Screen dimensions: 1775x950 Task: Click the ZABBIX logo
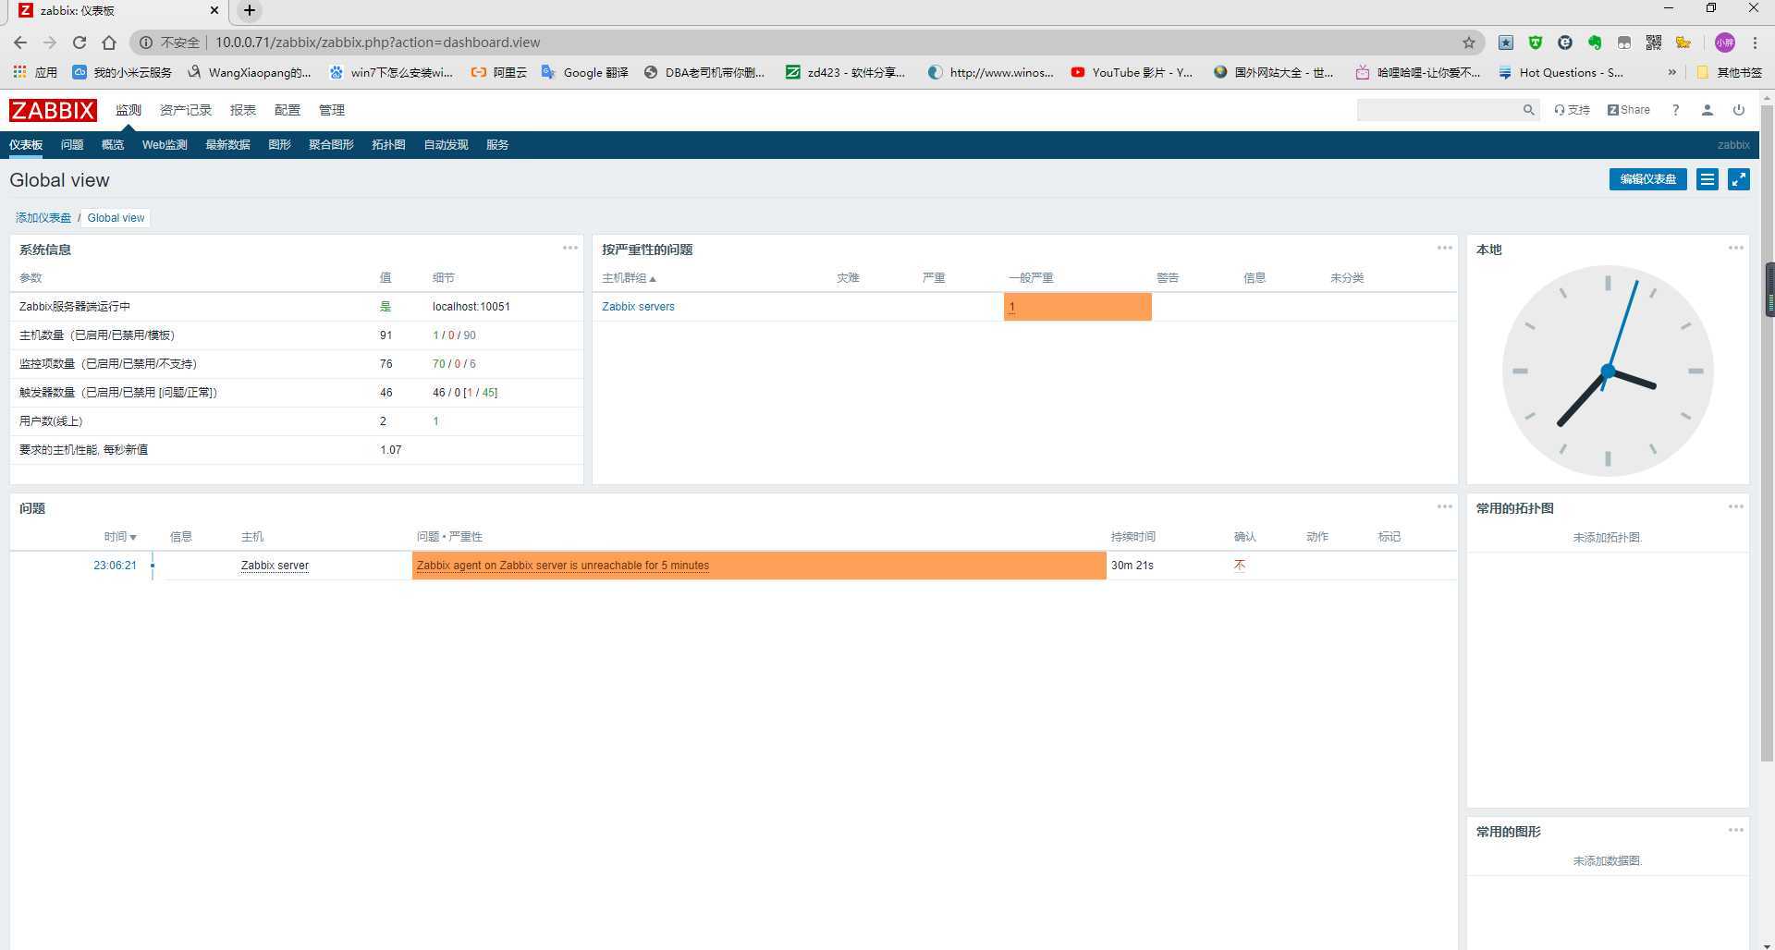53,110
